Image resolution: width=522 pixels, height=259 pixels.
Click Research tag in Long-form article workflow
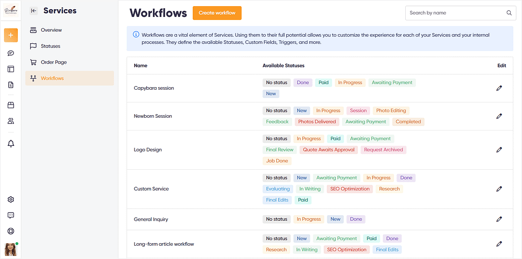(x=276, y=250)
